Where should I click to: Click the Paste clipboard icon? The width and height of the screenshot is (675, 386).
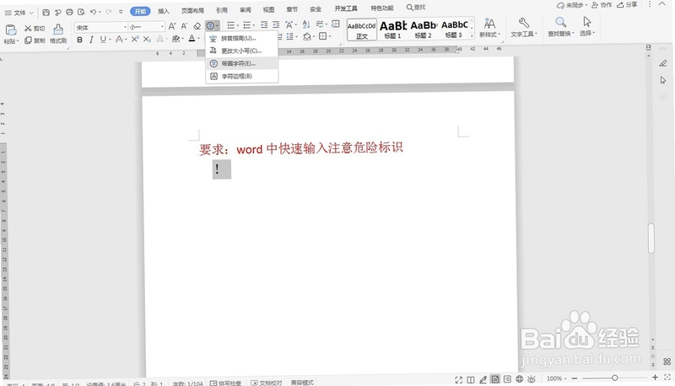pyautogui.click(x=11, y=29)
